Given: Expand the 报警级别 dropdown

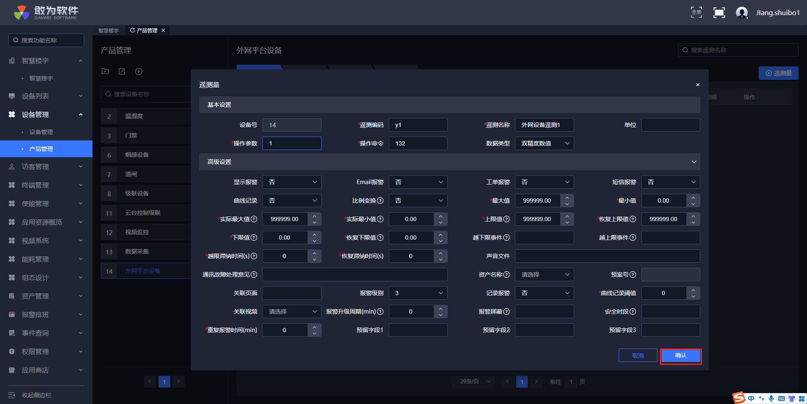Looking at the screenshot, I should [x=418, y=293].
